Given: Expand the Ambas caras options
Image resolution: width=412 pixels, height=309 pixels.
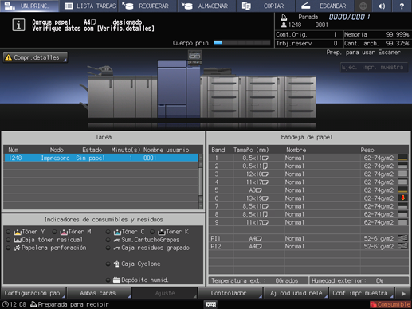Looking at the screenshot, I should click(x=99, y=293).
